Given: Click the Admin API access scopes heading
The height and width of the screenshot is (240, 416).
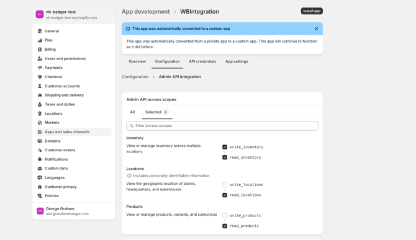Looking at the screenshot, I should [x=151, y=100].
